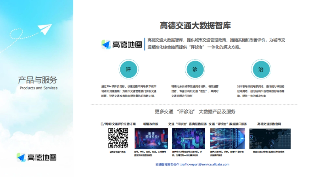The height and width of the screenshot is (177, 314).
Task: Click the teal donut chart in the dashboard thumbnail
Action: [251, 136]
